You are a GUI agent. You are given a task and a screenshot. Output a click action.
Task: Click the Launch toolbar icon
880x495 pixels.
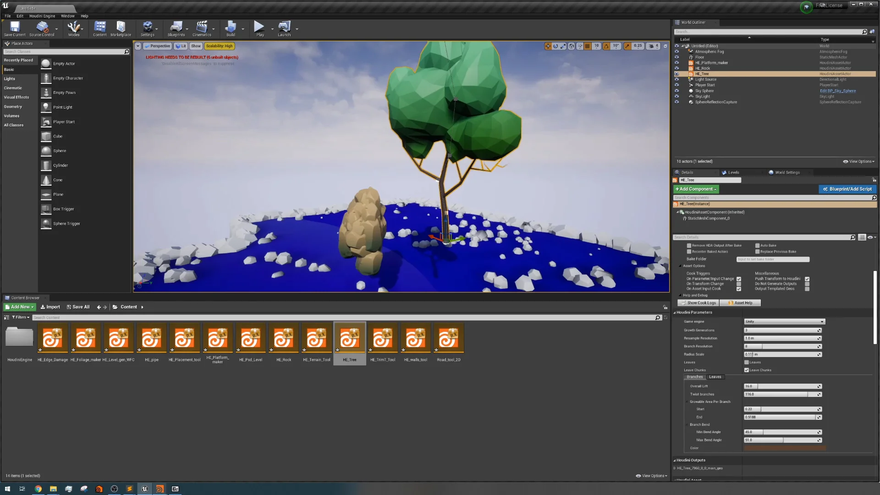285,28
